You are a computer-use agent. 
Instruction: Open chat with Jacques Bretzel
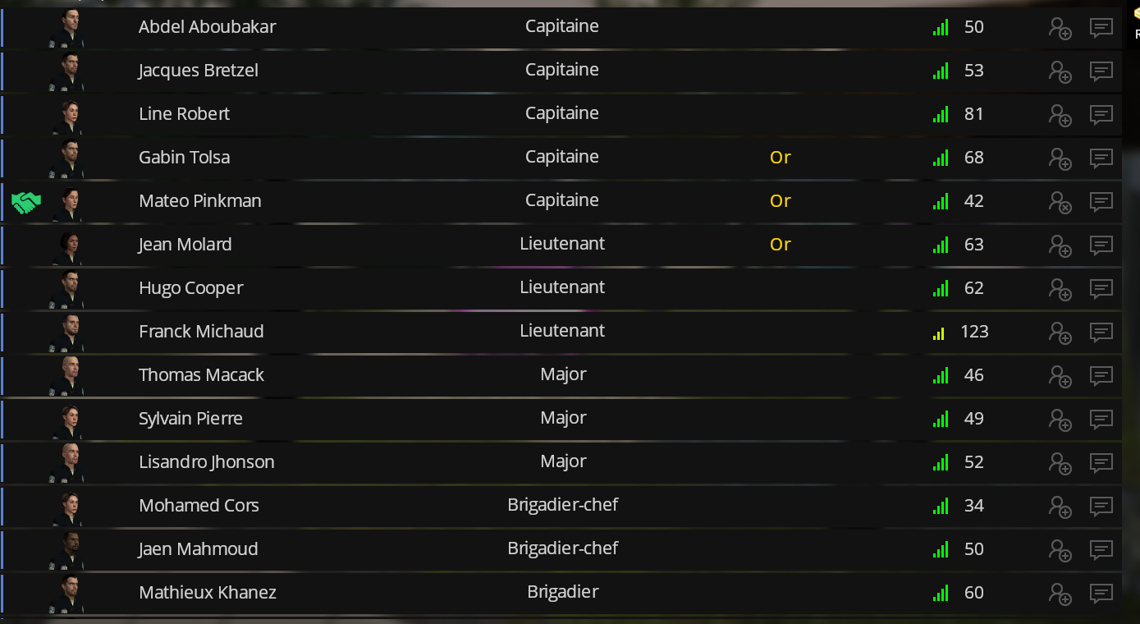pyautogui.click(x=1101, y=71)
